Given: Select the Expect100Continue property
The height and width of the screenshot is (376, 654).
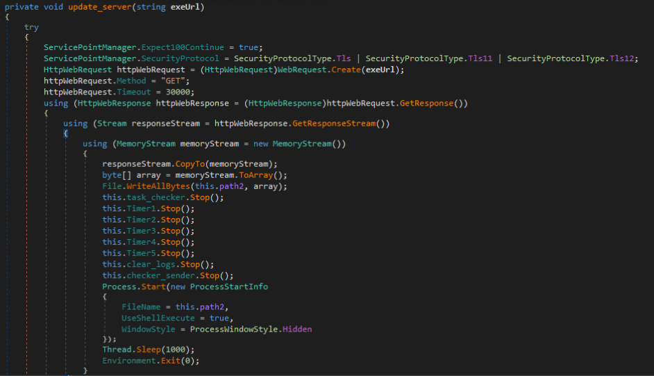Looking at the screenshot, I should point(183,47).
